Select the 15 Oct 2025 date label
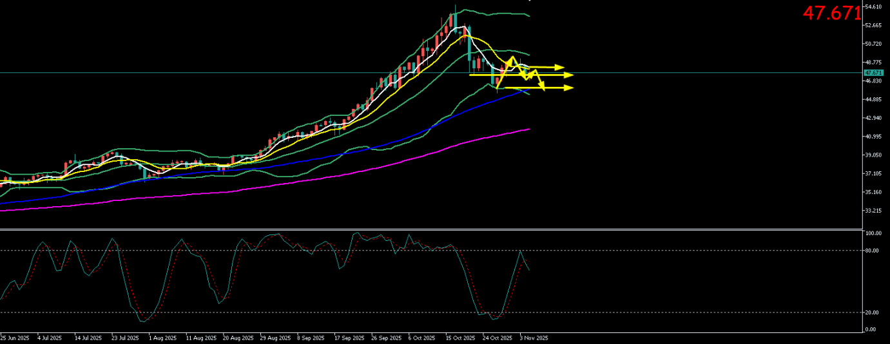This screenshot has width=890, height=344. click(x=461, y=338)
